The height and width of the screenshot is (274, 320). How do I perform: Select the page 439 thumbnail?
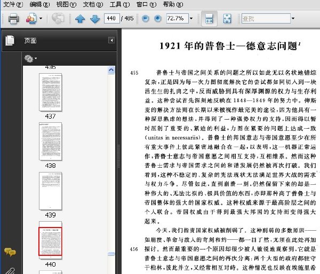[51, 191]
